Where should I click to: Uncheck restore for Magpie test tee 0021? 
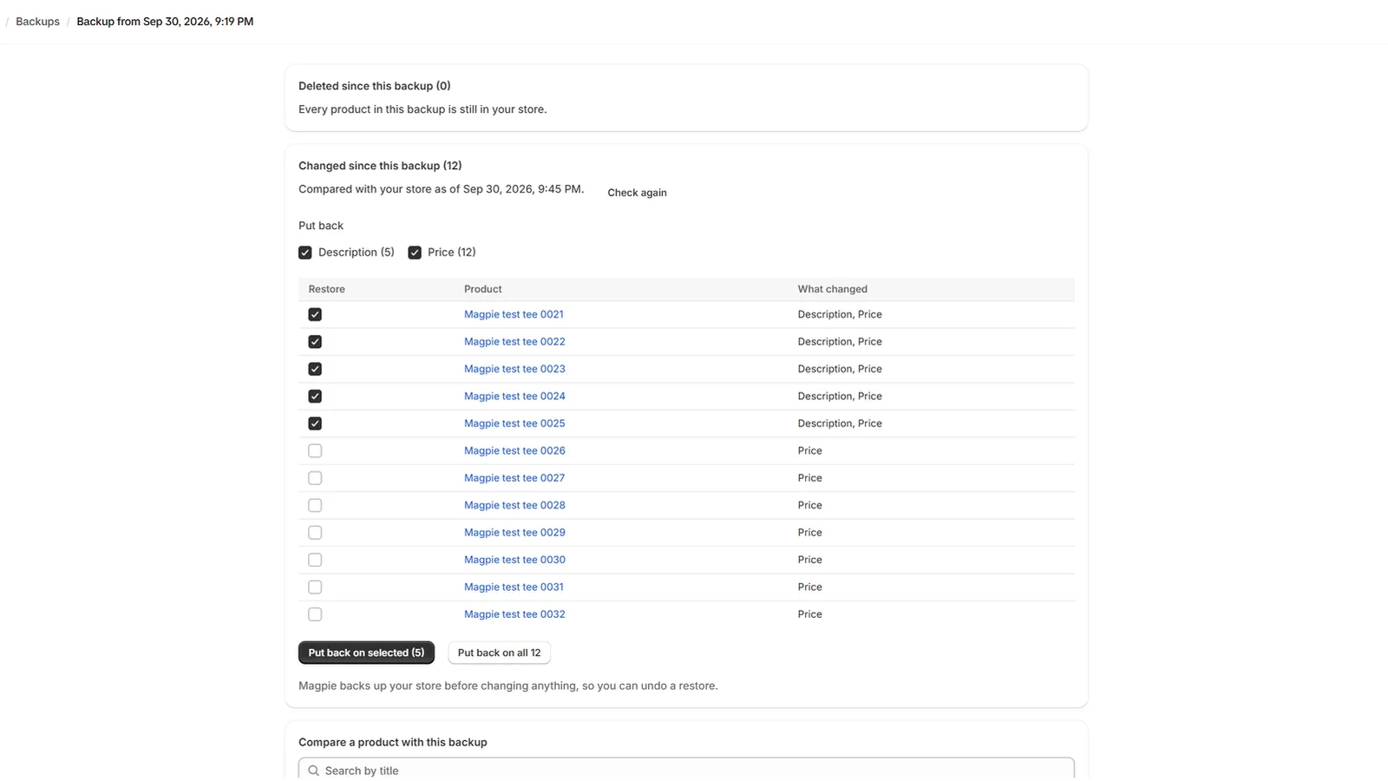315,314
